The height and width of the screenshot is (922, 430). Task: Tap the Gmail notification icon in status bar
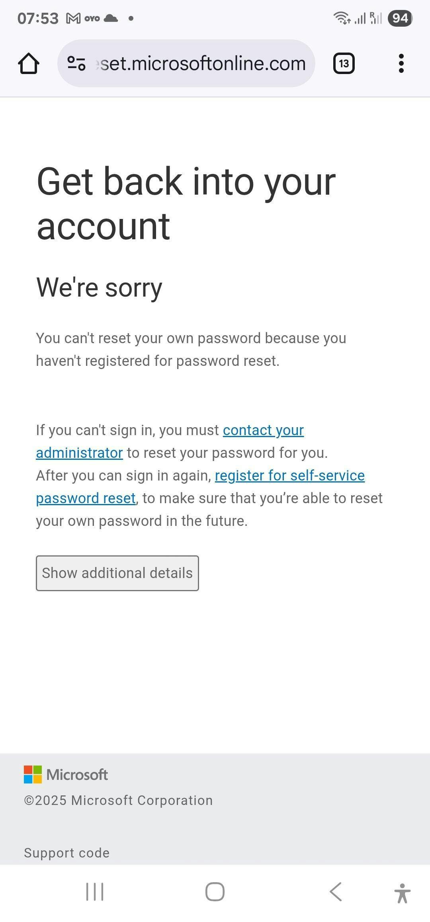[73, 18]
